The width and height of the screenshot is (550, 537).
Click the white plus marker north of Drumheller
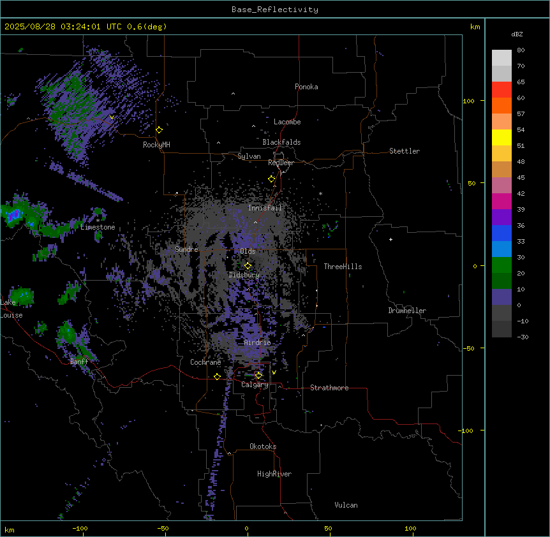click(x=390, y=239)
